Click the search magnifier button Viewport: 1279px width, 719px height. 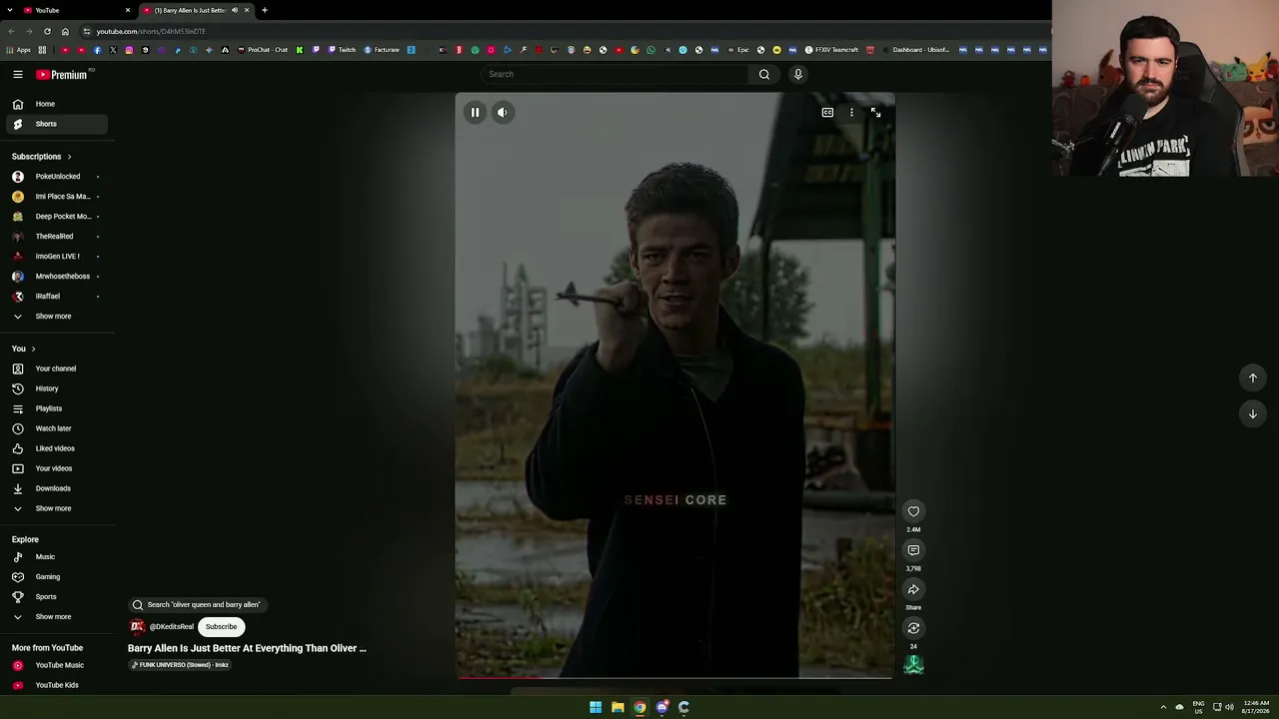[x=764, y=74]
